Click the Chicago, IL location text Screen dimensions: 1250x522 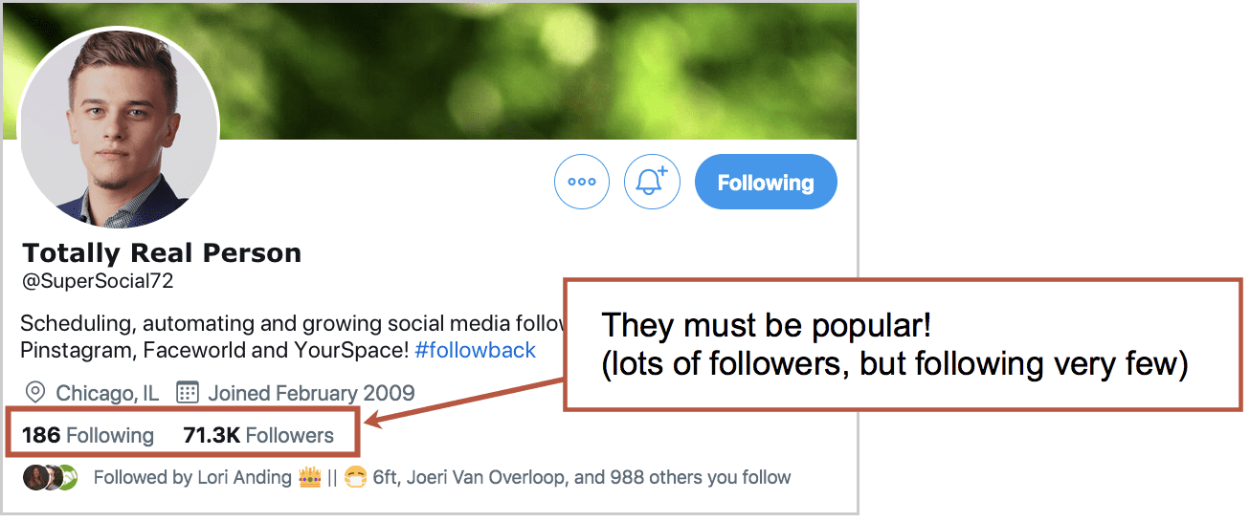coord(107,393)
